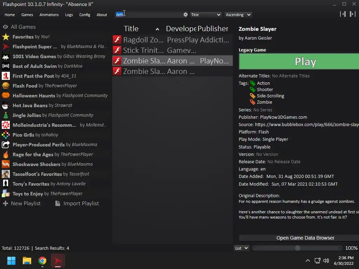Open the Home menu
Screen dimensions: 359x269
click(9, 15)
